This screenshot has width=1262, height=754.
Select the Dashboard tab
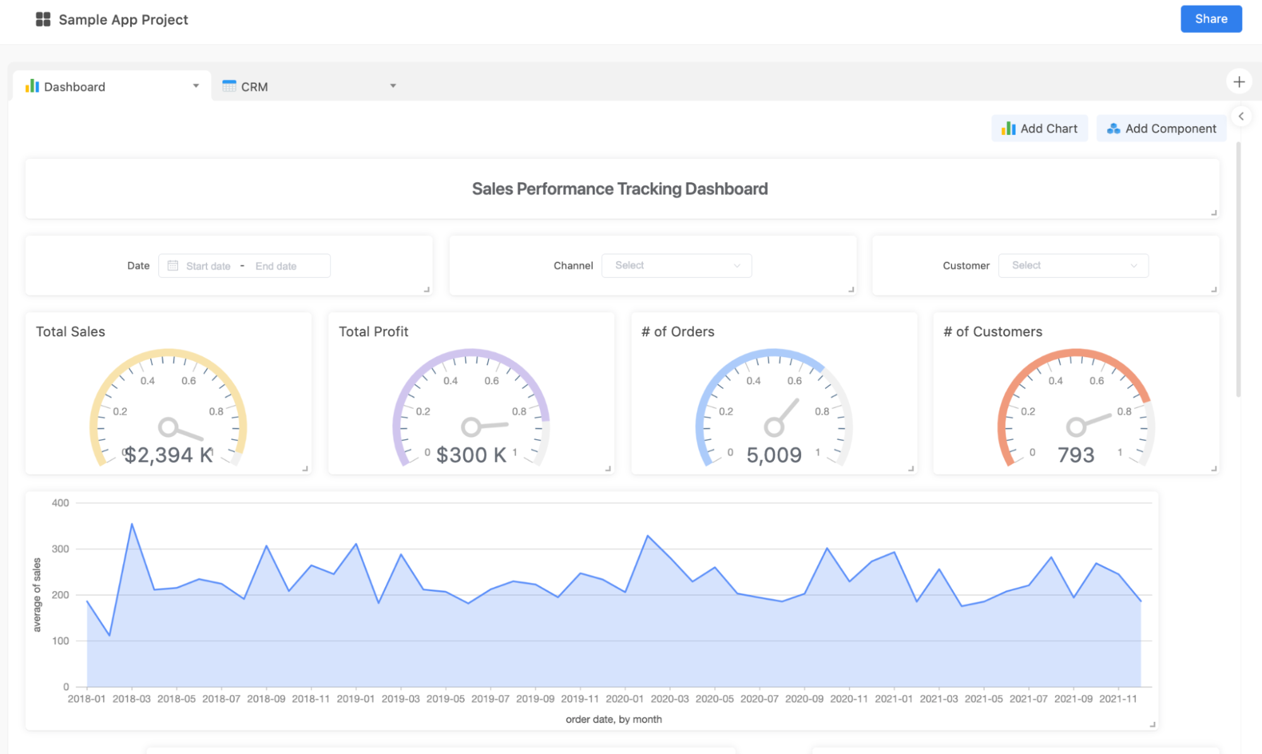tap(74, 86)
